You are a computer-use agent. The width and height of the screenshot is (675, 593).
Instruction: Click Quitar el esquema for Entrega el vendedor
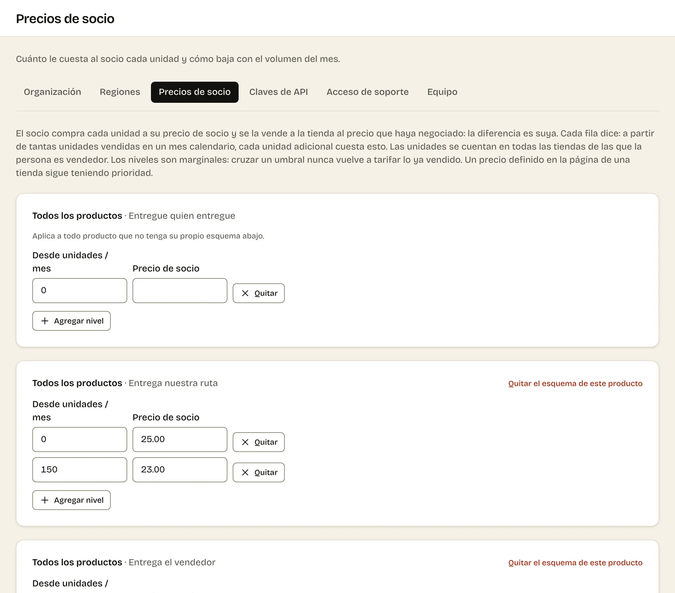(x=575, y=563)
